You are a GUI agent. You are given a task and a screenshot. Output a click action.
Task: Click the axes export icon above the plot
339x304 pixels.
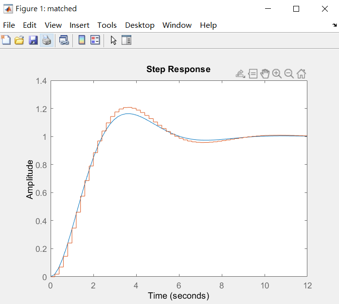240,74
